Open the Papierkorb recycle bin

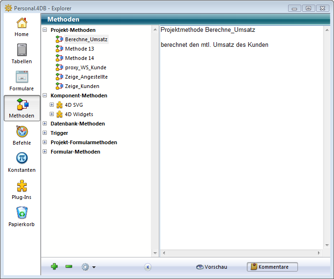click(22, 217)
